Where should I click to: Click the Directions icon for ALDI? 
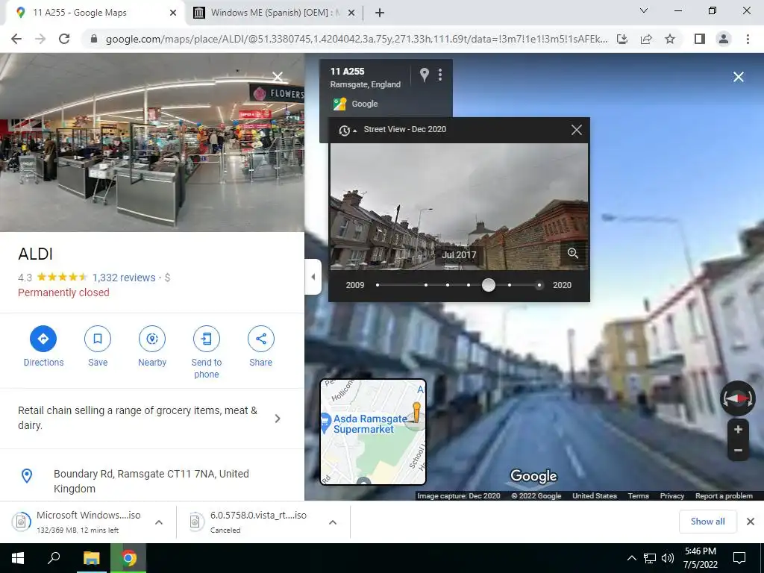pyautogui.click(x=43, y=339)
